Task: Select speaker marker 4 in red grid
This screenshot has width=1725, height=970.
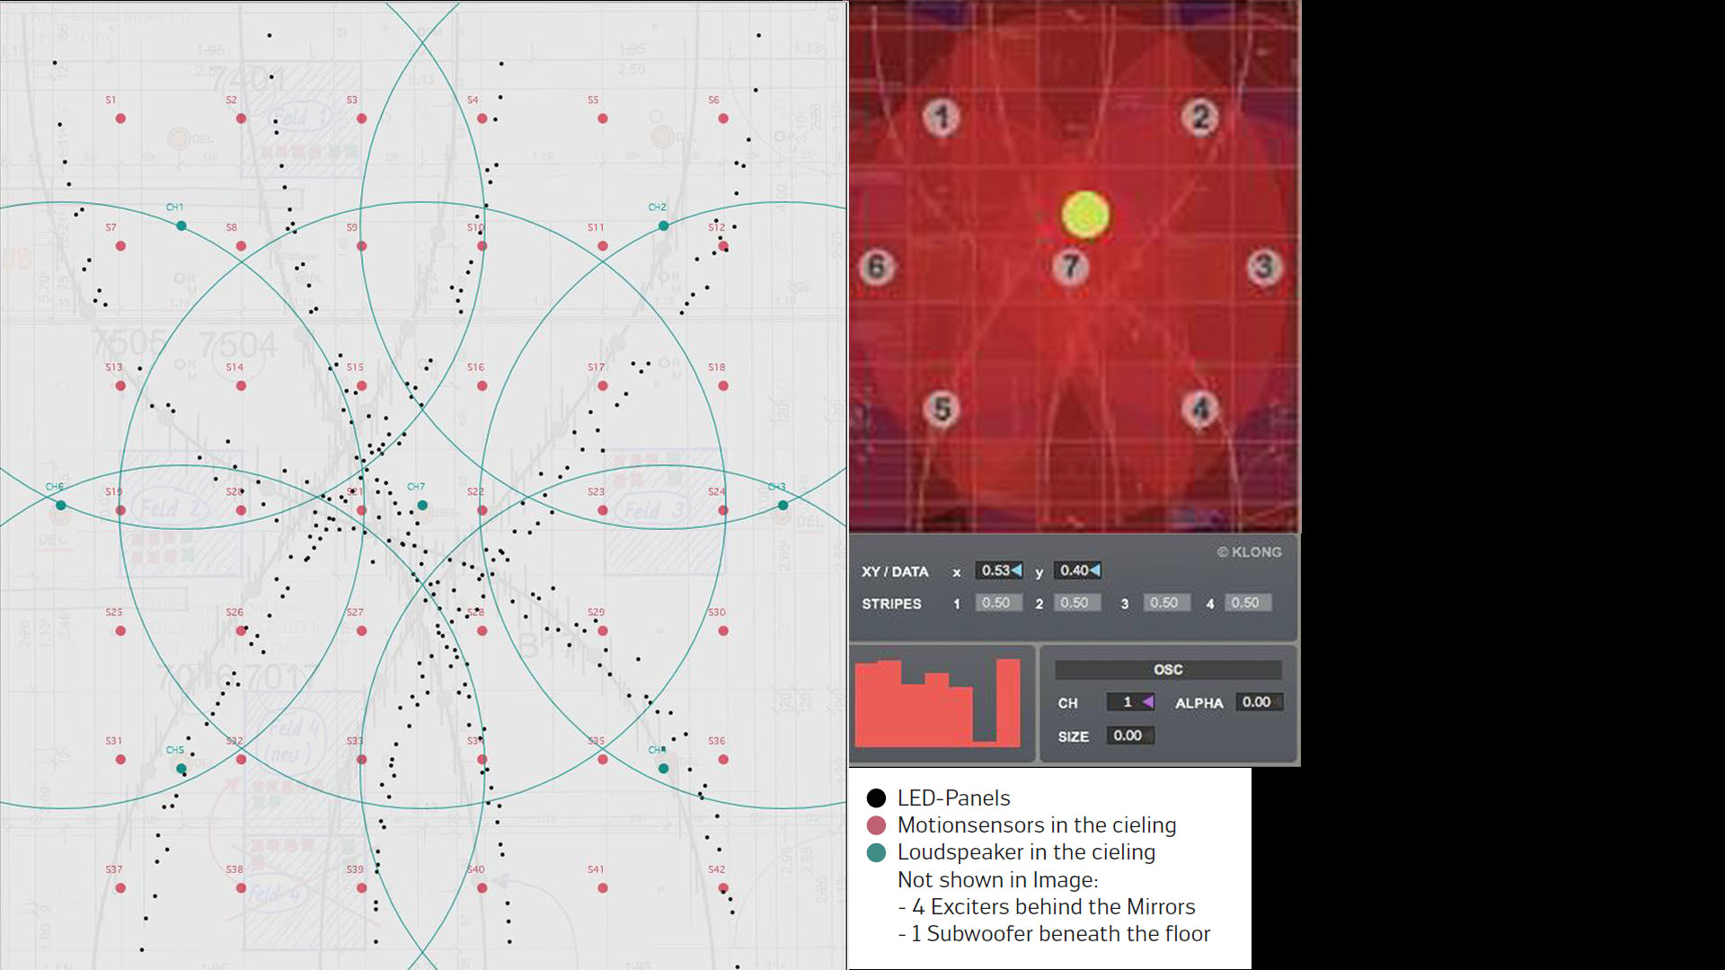Action: 1200,409
